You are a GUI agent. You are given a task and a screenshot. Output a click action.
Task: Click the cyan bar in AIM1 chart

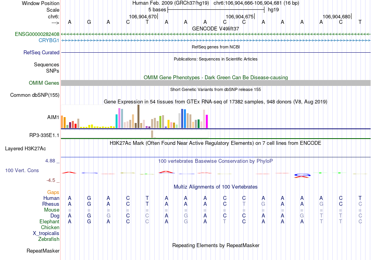[117, 121]
